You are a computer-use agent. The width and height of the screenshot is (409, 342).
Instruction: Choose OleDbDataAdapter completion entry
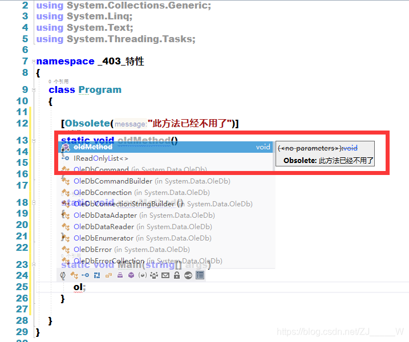[x=165, y=215]
